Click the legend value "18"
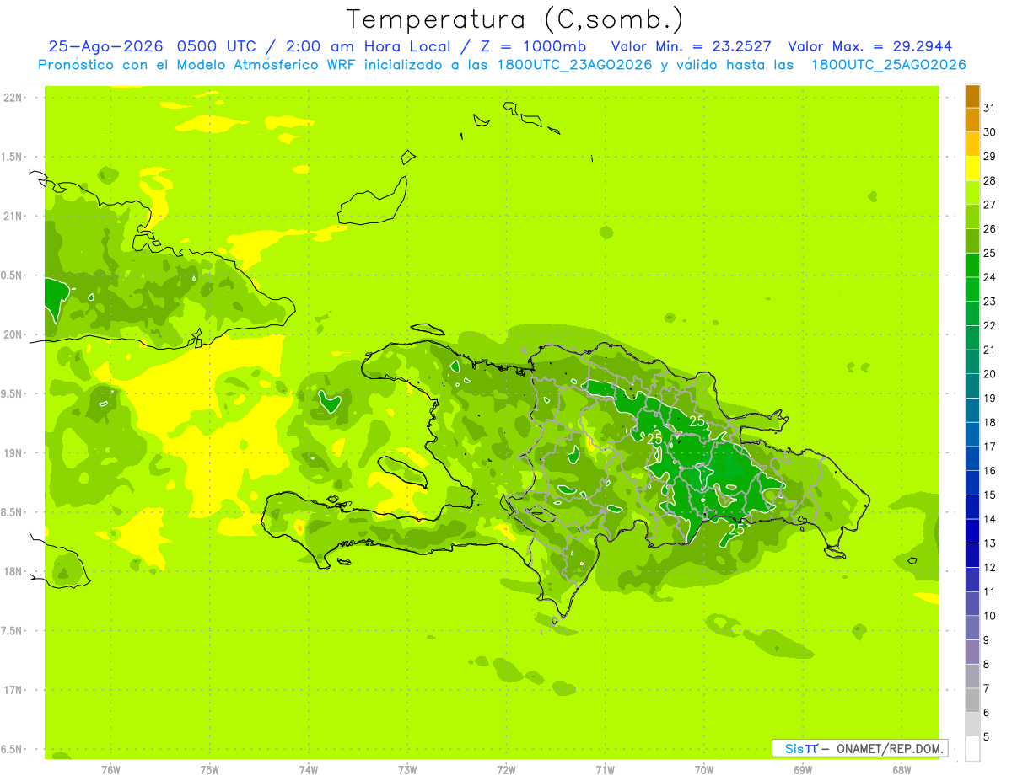Viewport: 1012px width, 781px height. tap(990, 422)
